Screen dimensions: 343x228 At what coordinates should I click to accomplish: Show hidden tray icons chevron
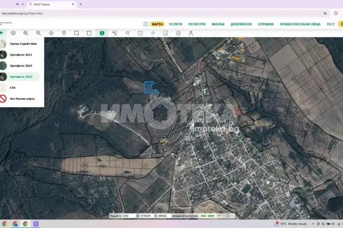[313, 224]
